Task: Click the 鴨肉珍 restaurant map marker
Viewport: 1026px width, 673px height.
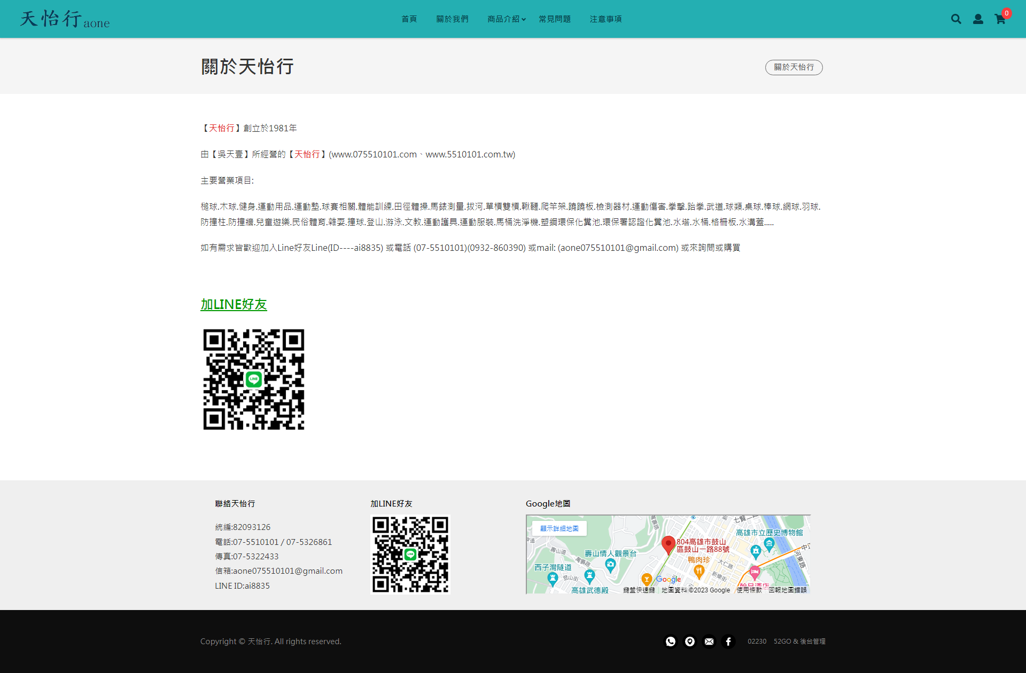Action: point(698,571)
